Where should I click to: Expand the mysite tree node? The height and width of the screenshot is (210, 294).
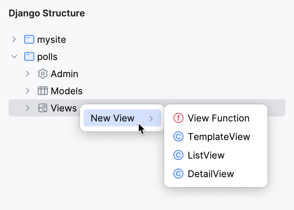[14, 39]
